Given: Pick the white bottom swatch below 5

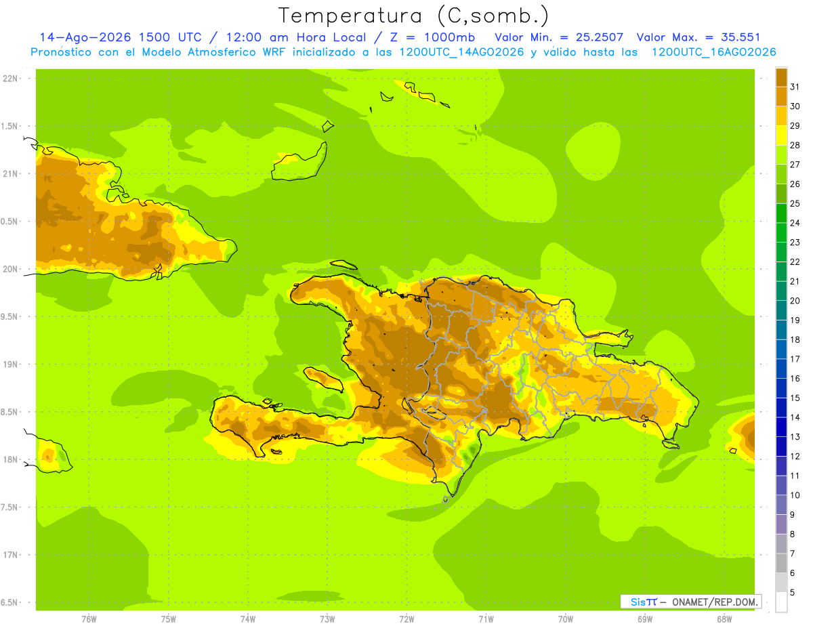Looking at the screenshot, I should 781,602.
